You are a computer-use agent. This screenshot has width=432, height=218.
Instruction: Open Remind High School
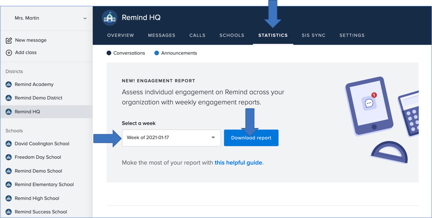coord(37,198)
